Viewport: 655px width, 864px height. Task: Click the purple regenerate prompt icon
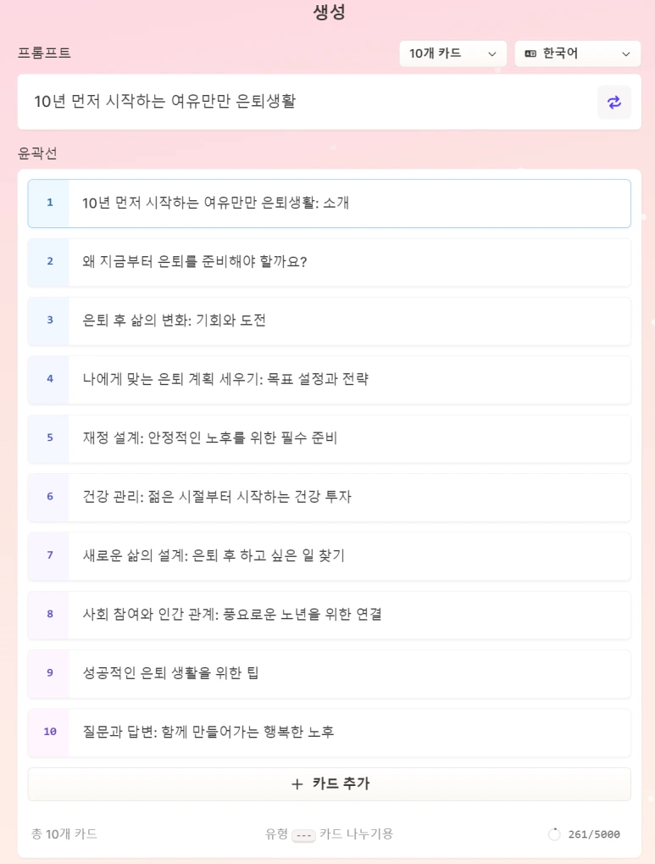(613, 102)
